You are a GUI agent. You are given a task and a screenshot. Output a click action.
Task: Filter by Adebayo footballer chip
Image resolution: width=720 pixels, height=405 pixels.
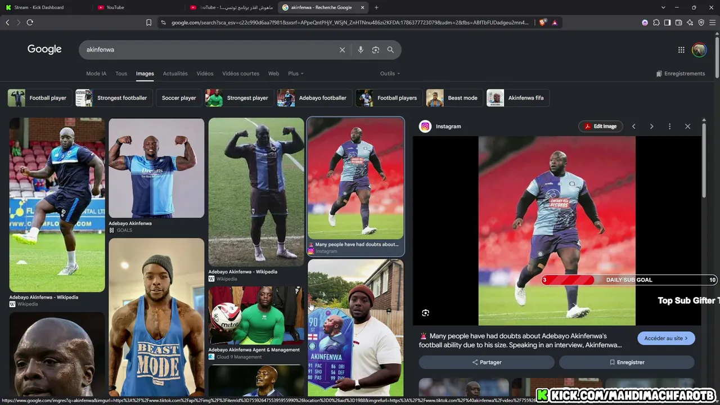pyautogui.click(x=314, y=98)
